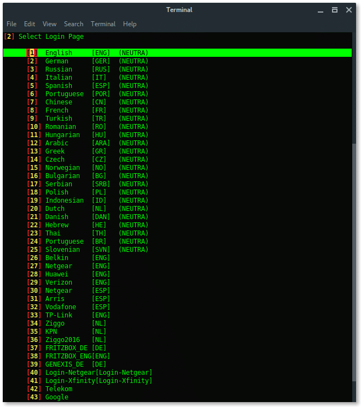361x407 pixels.
Task: Click the 'Select Login Page' heading text
Action: (51, 37)
